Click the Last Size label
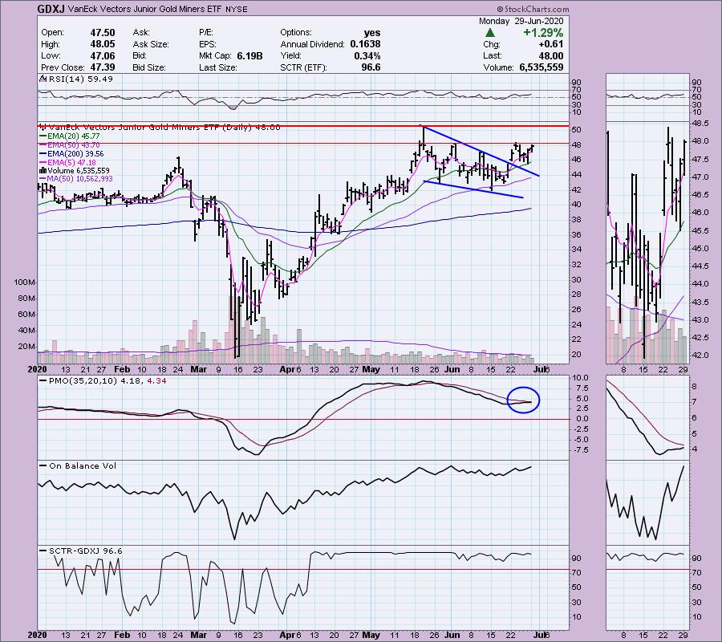 pos(217,67)
